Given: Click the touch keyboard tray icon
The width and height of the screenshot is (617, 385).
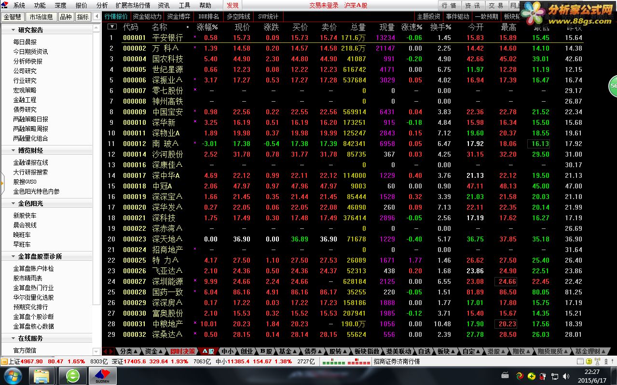Looking at the screenshot, I should pos(505,375).
